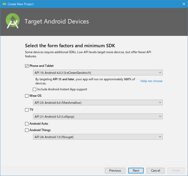The image size is (188, 176).
Task: Click the Android head icon in title bar
Action: (4, 4)
